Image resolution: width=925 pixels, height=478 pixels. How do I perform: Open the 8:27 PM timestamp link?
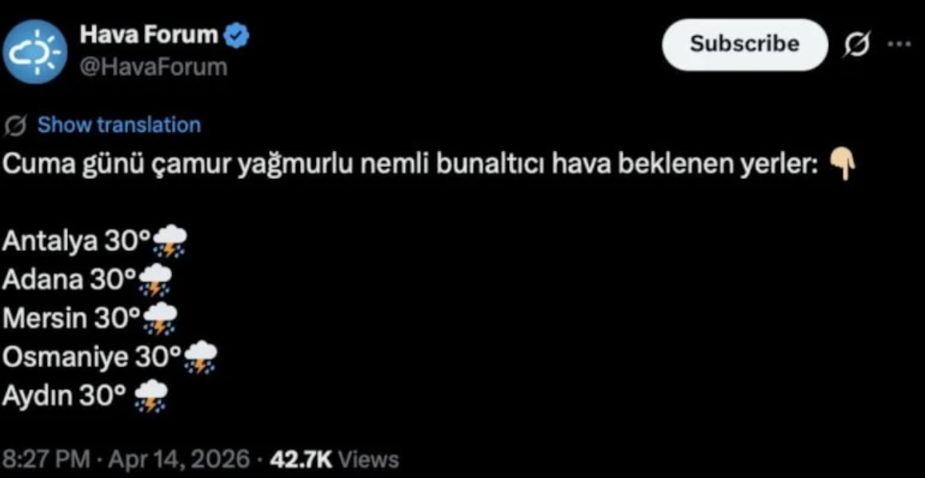coord(46,459)
